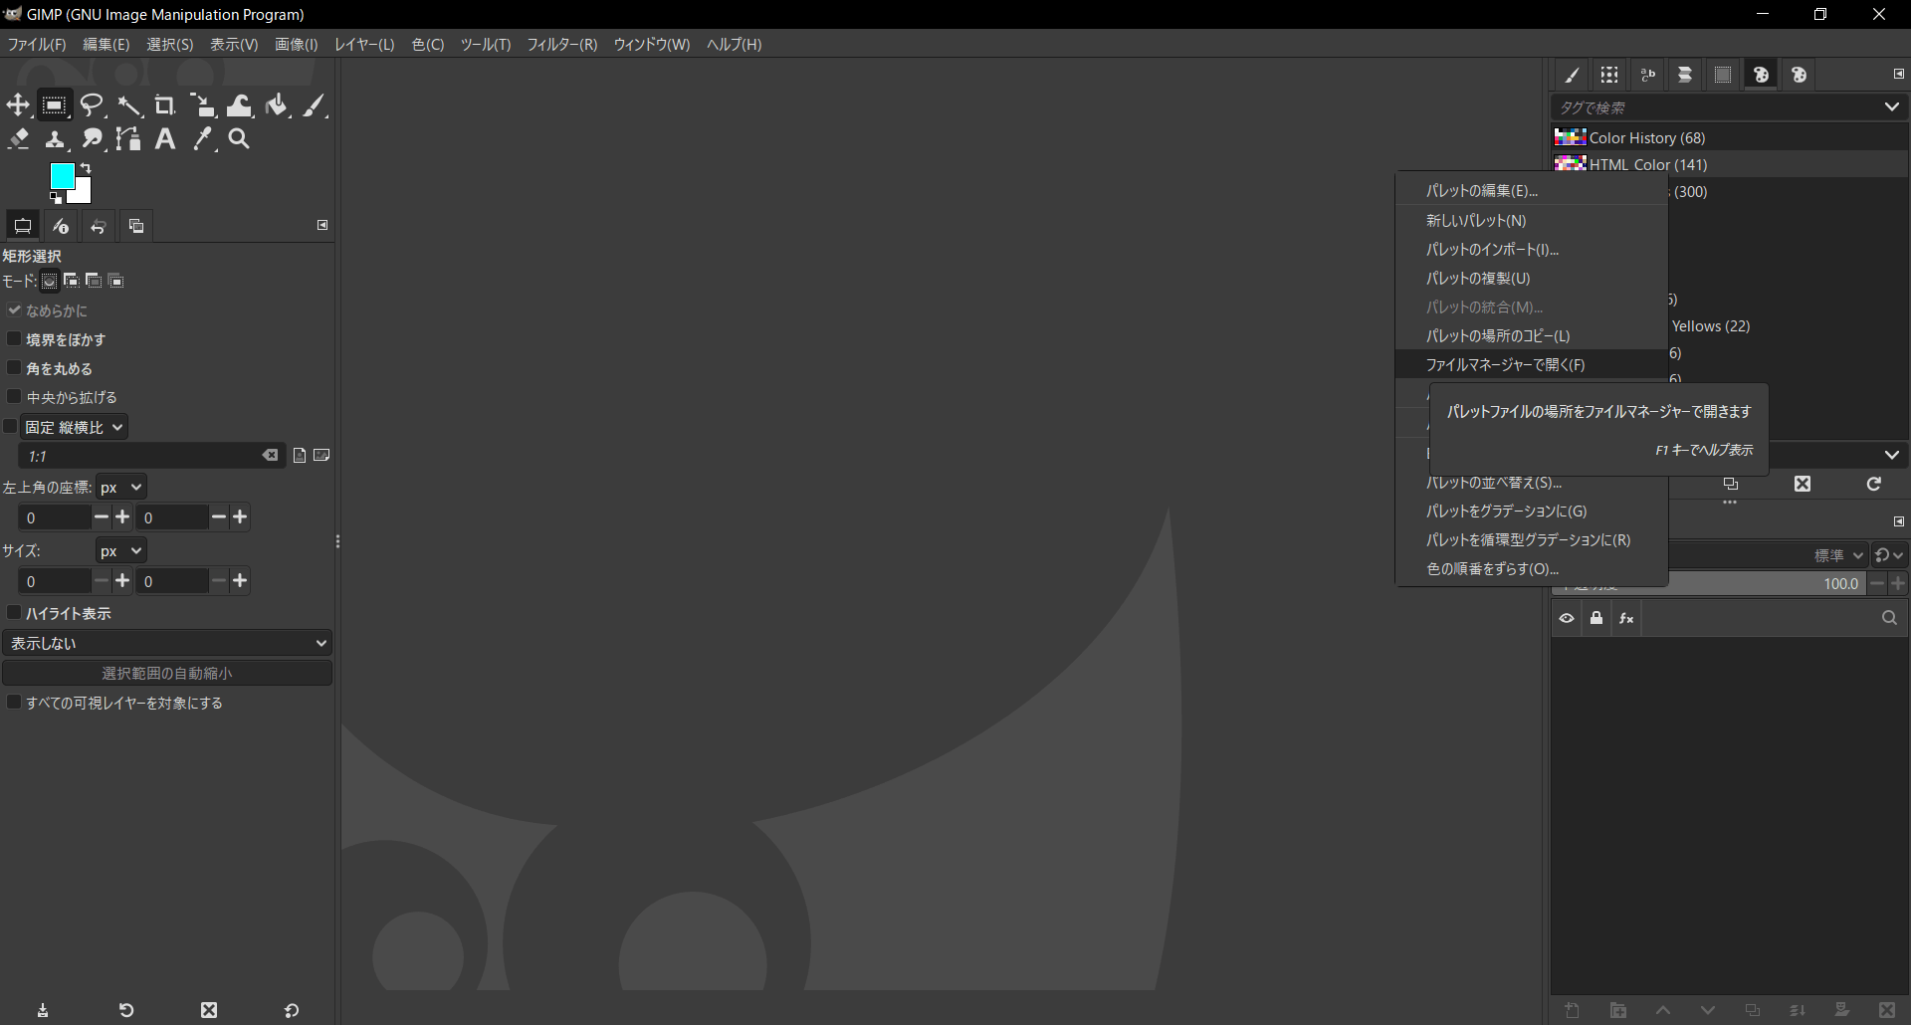Reset colors to default black and white

pyautogui.click(x=56, y=197)
